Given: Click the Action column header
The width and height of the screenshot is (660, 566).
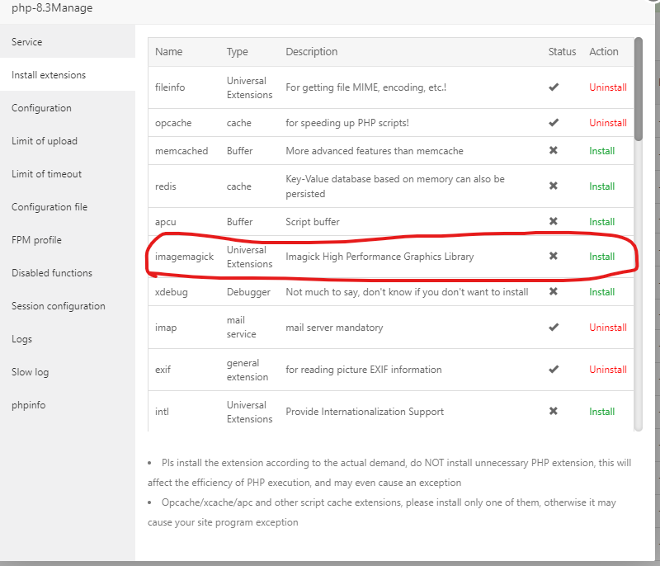Looking at the screenshot, I should (604, 52).
